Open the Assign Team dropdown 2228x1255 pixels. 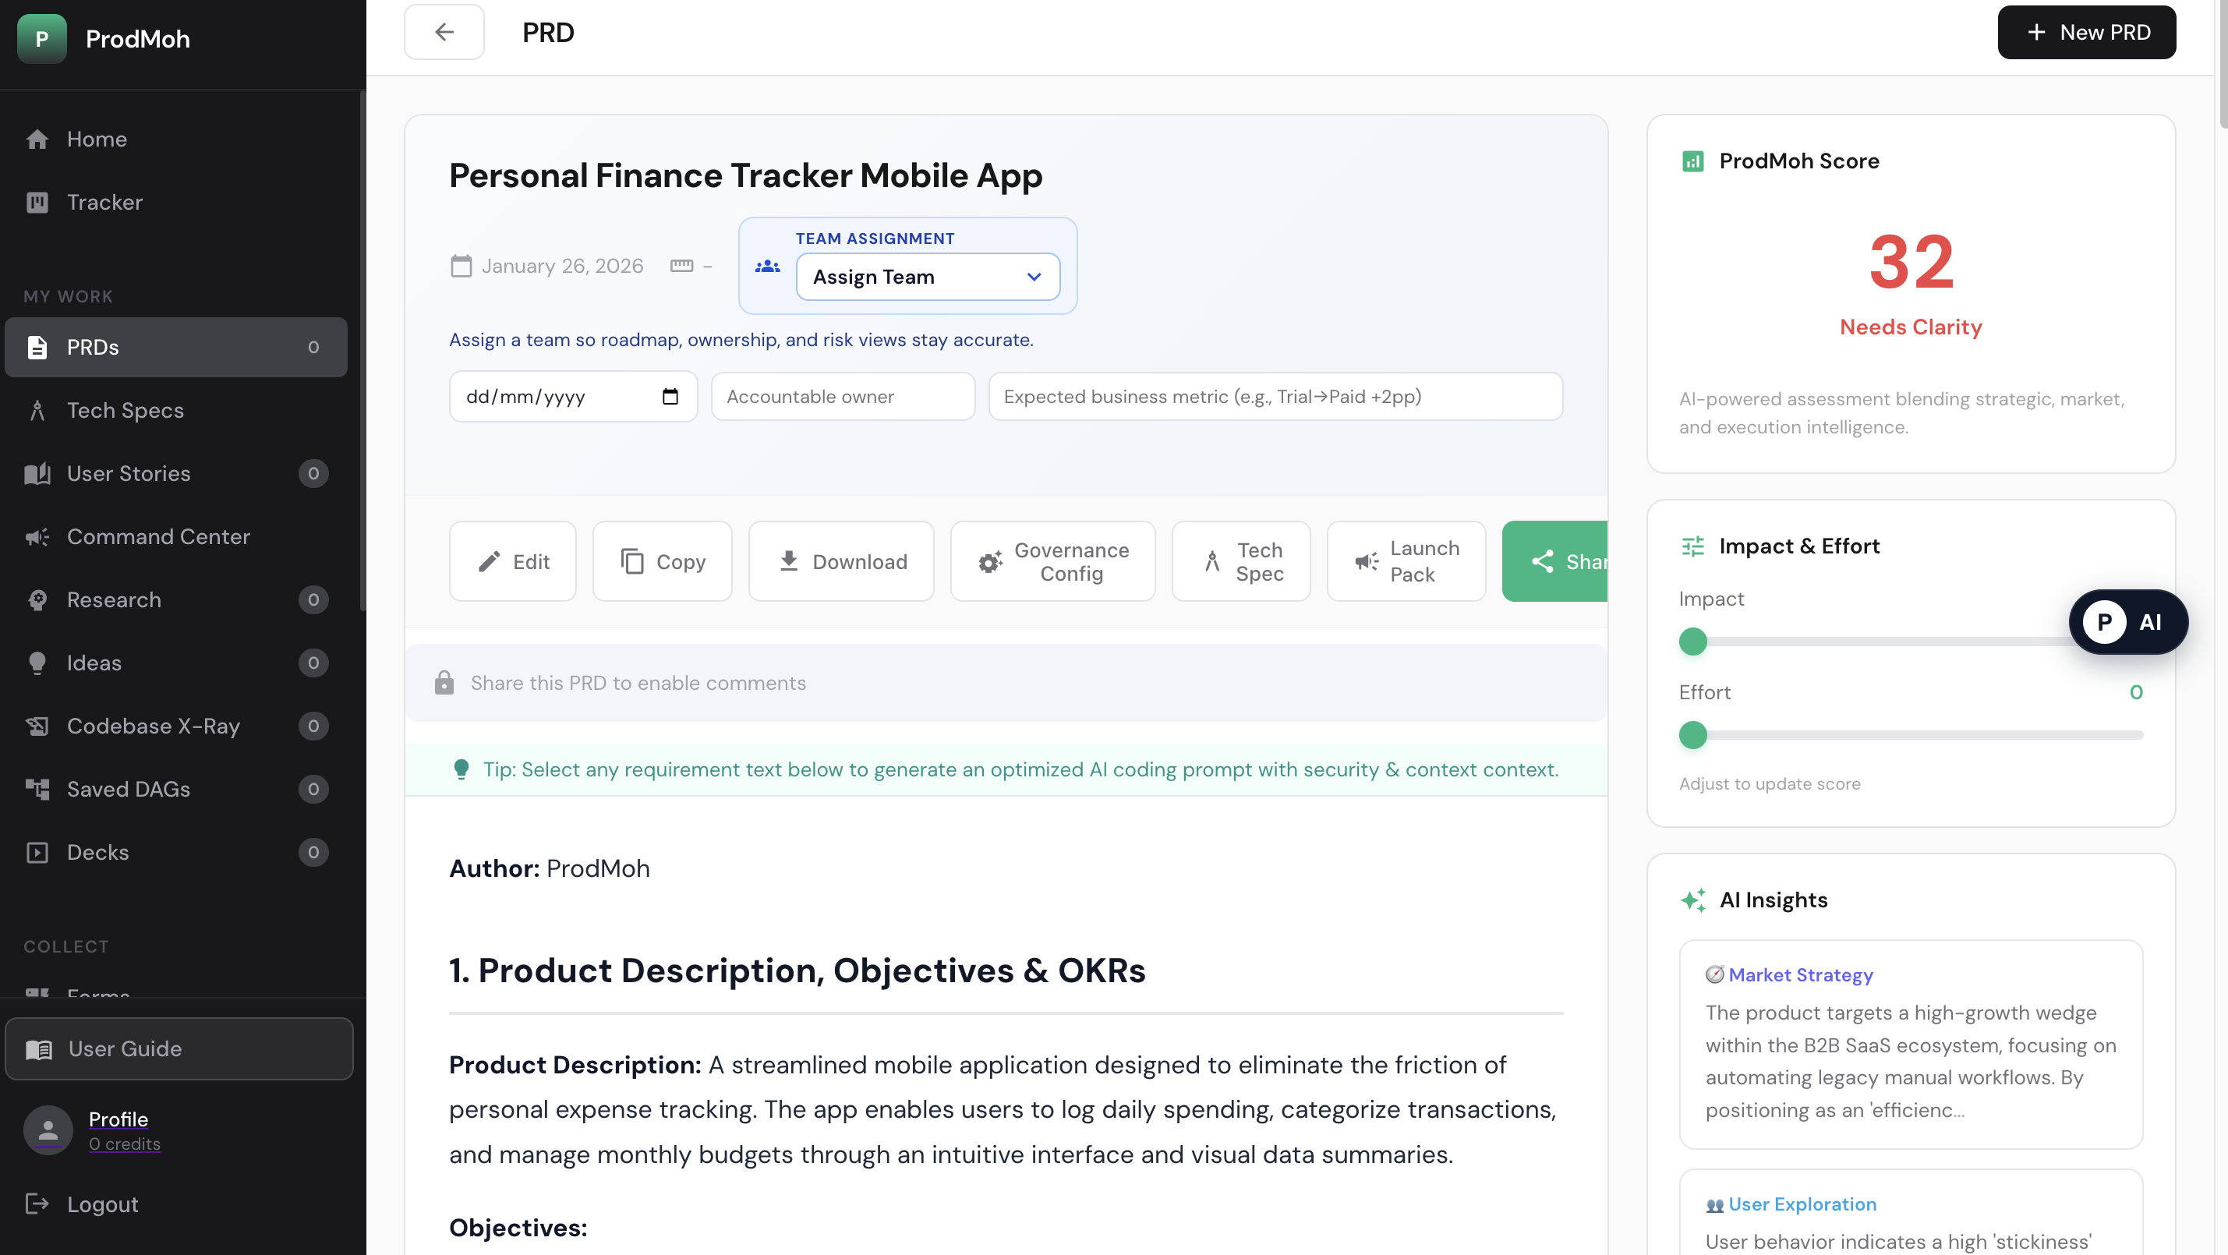(927, 276)
